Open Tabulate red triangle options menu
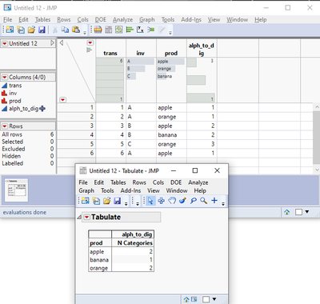The height and width of the screenshot is (304, 320). point(86,218)
